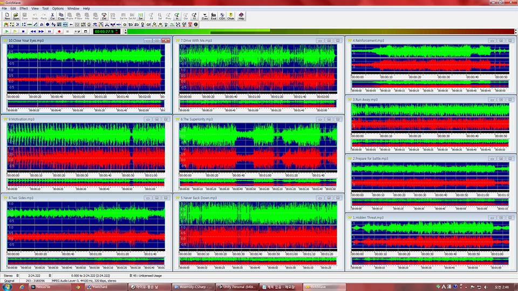Switch to Unity Personal in the taskbar
This screenshot has width=518, height=291.
pyautogui.click(x=236, y=287)
